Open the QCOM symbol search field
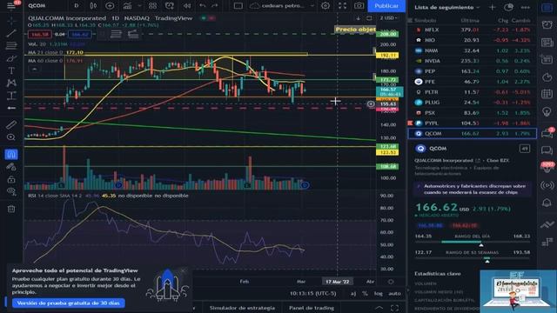 coord(37,6)
